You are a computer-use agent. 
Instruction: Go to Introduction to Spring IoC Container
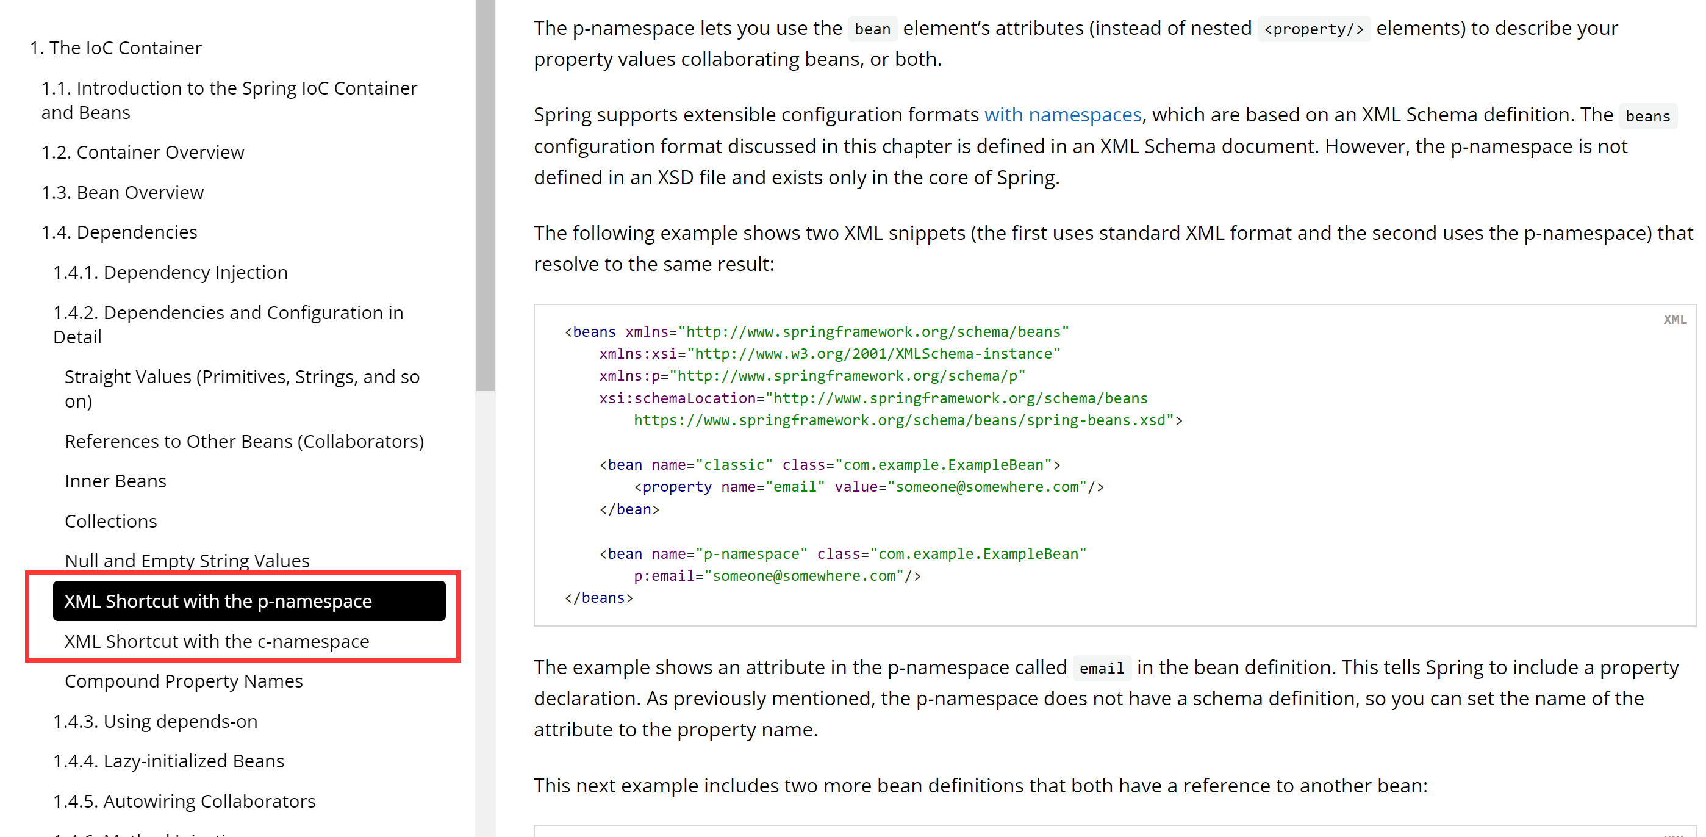pyautogui.click(x=229, y=100)
